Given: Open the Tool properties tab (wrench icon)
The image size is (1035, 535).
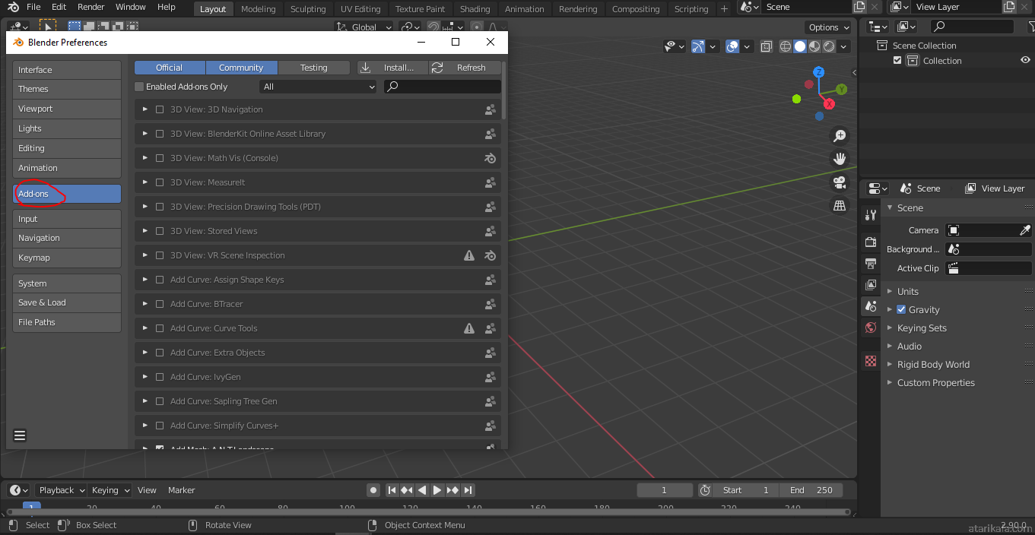Looking at the screenshot, I should [871, 215].
